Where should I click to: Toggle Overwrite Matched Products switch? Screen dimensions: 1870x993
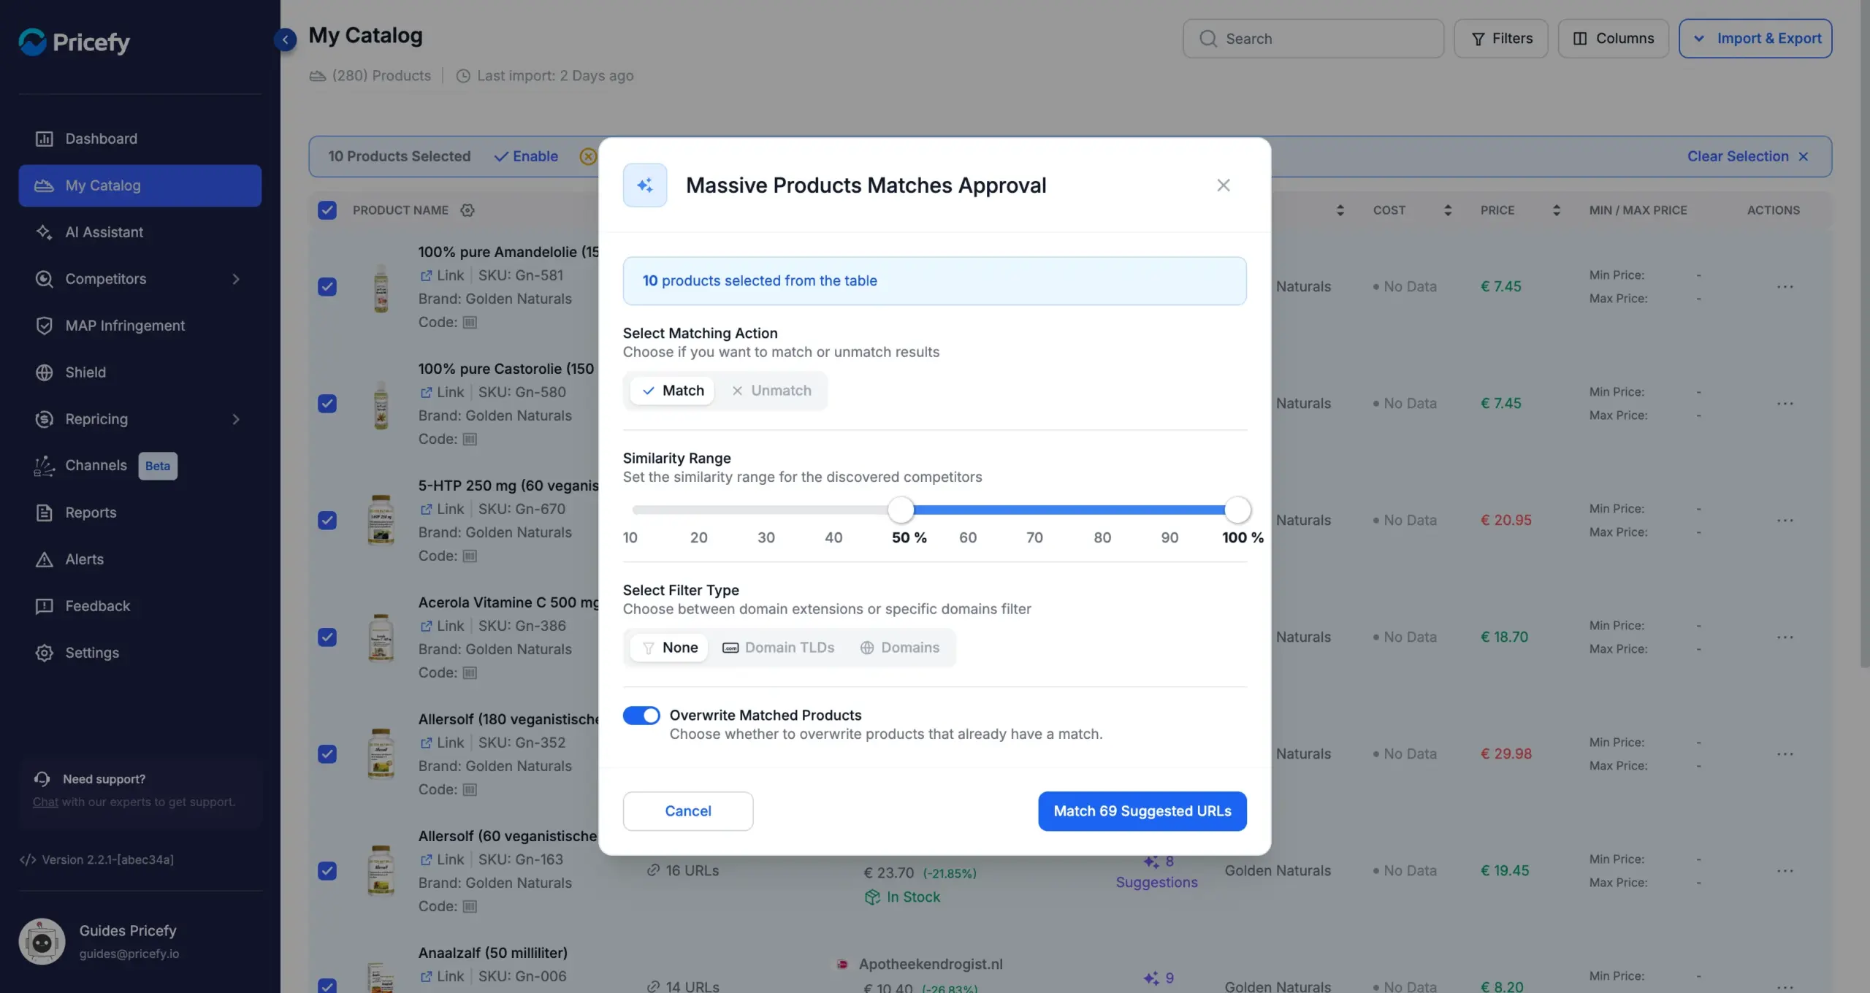641,716
